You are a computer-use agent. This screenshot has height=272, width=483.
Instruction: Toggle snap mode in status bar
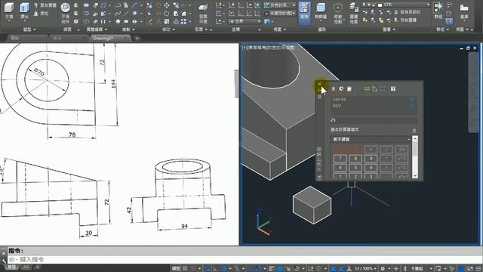[x=193, y=269]
